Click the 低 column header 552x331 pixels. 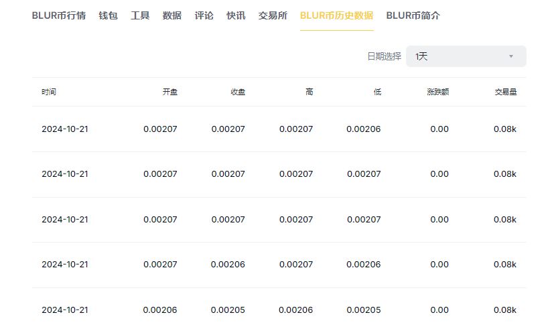click(x=377, y=92)
